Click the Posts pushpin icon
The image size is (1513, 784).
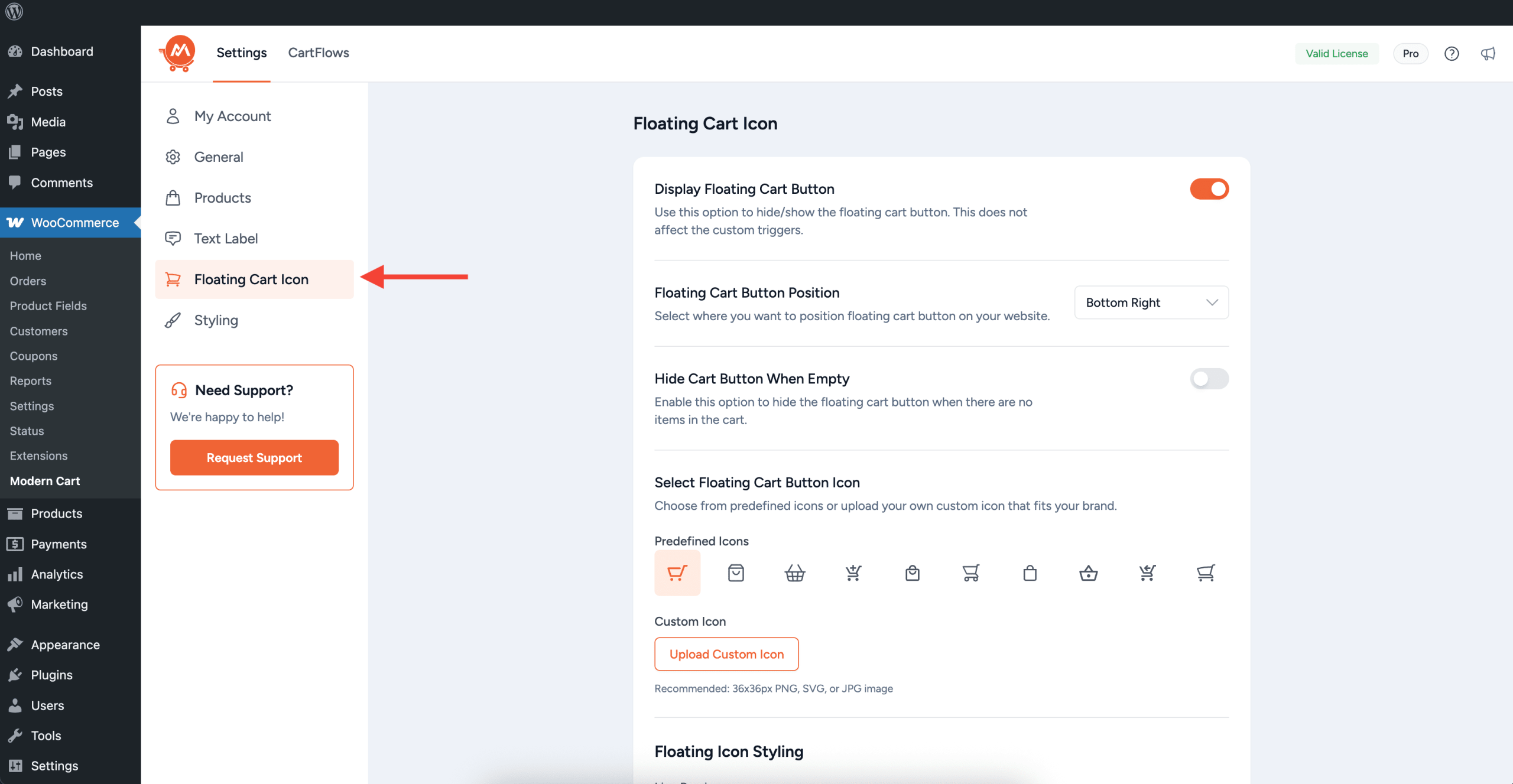(x=15, y=91)
